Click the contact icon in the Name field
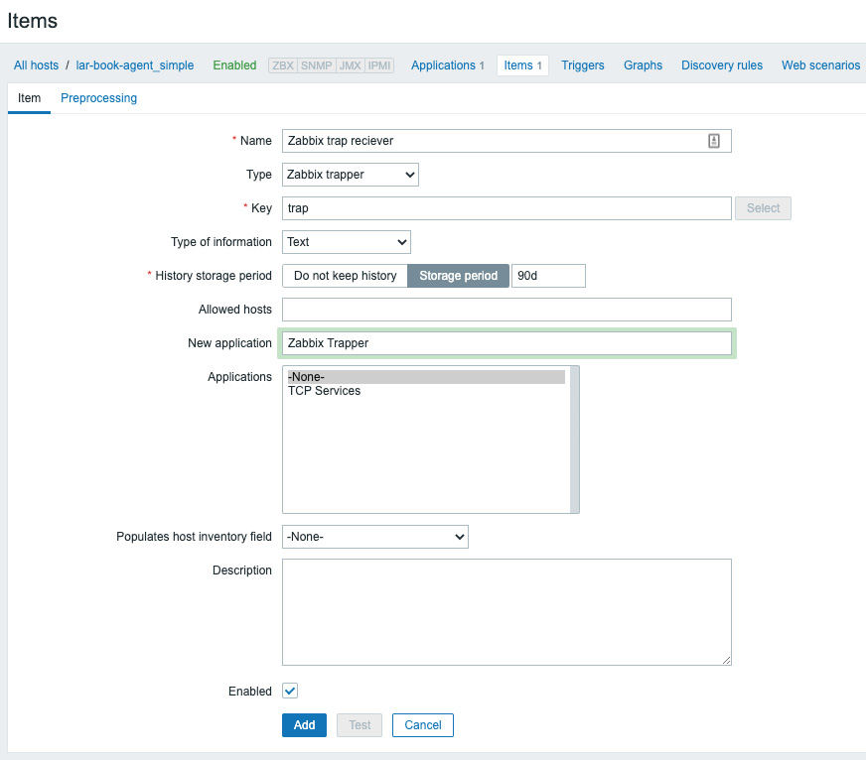 tap(714, 141)
